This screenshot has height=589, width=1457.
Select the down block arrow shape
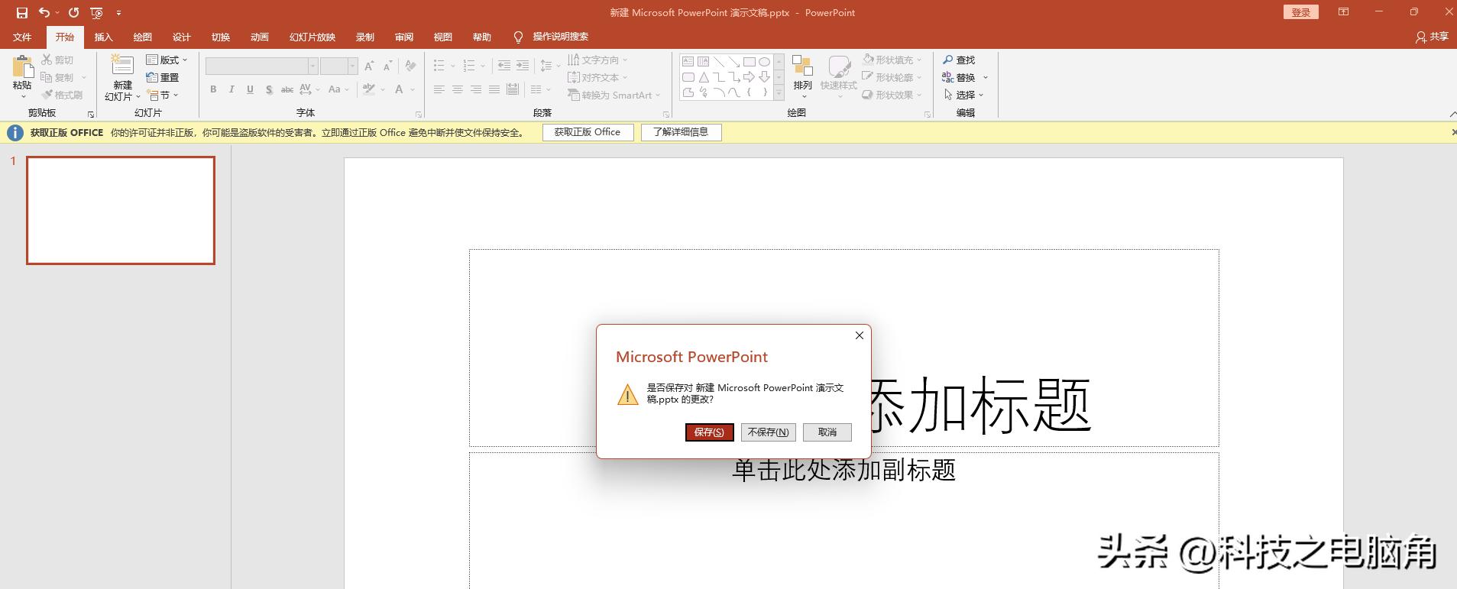764,77
